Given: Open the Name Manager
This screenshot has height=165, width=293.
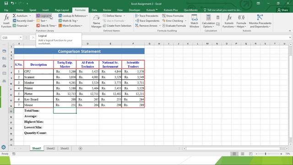Looking at the screenshot, I should click(96, 22).
